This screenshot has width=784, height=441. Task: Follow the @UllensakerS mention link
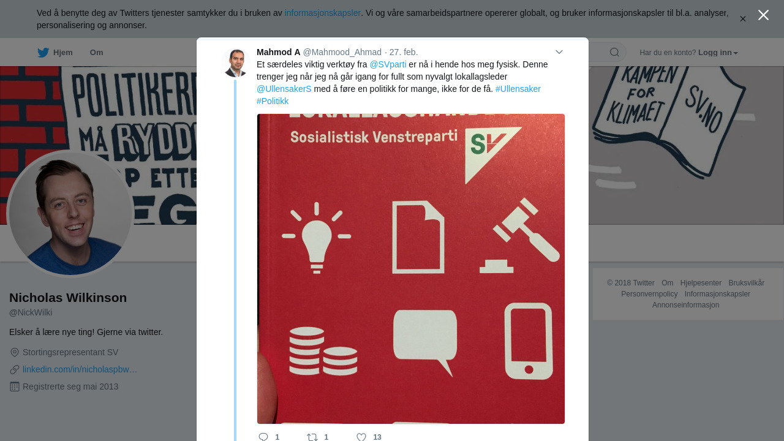pyautogui.click(x=284, y=89)
